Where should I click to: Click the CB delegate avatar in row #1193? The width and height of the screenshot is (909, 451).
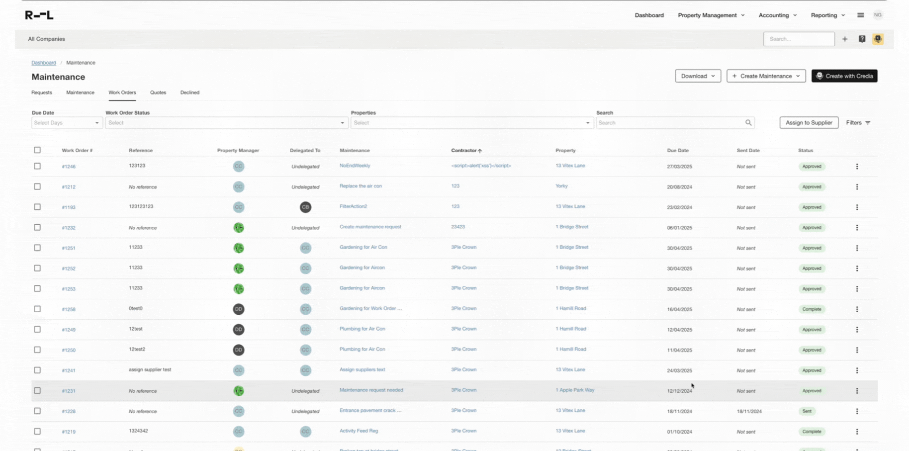(x=305, y=207)
